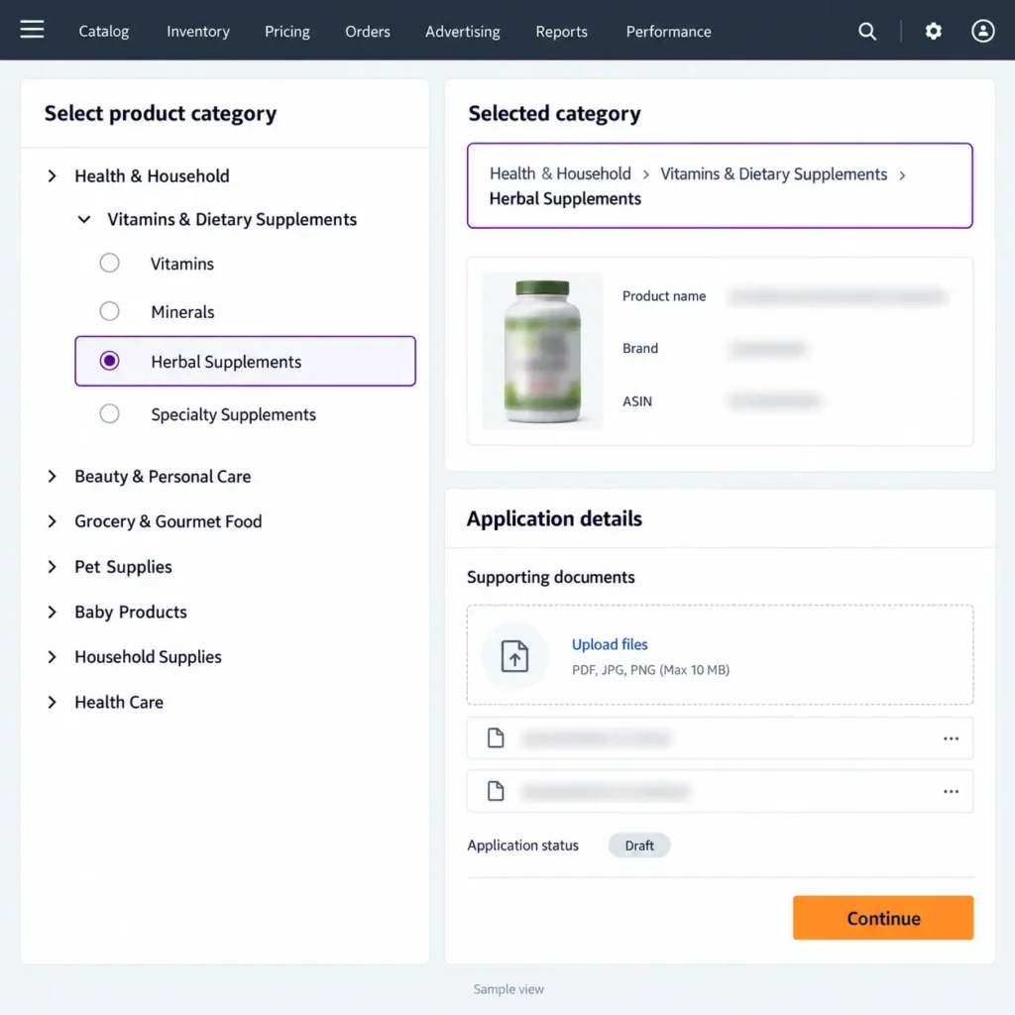Click second uploaded document file icon
The height and width of the screenshot is (1015, 1015).
tap(496, 790)
